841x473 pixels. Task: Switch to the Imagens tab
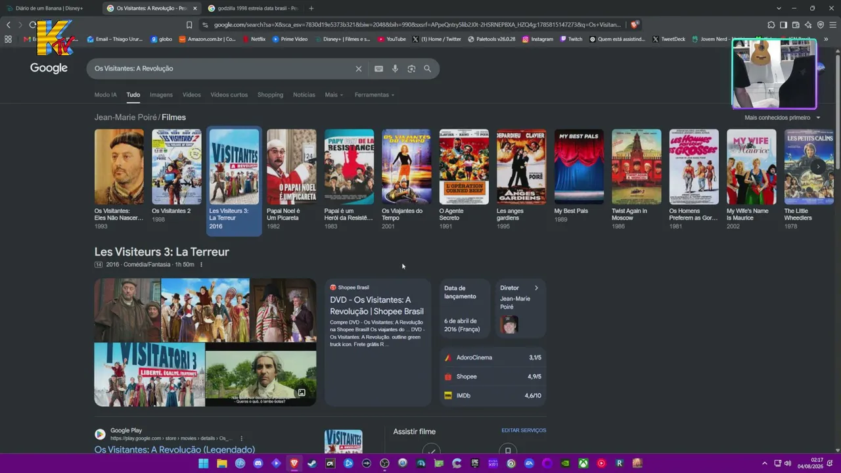click(161, 95)
